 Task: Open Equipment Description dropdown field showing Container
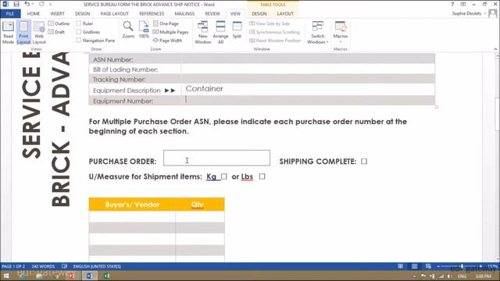pyautogui.click(x=308, y=89)
